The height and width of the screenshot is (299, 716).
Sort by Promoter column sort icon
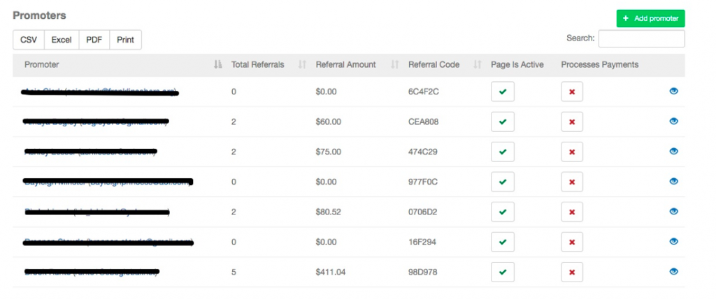(218, 65)
